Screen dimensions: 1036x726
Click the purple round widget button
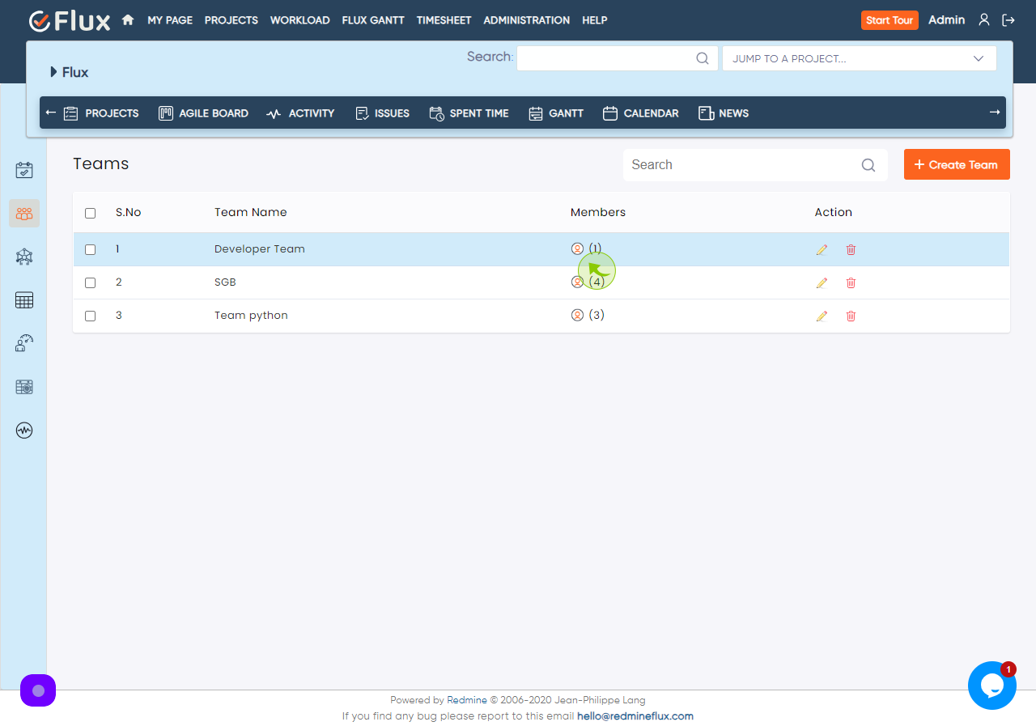(38, 690)
